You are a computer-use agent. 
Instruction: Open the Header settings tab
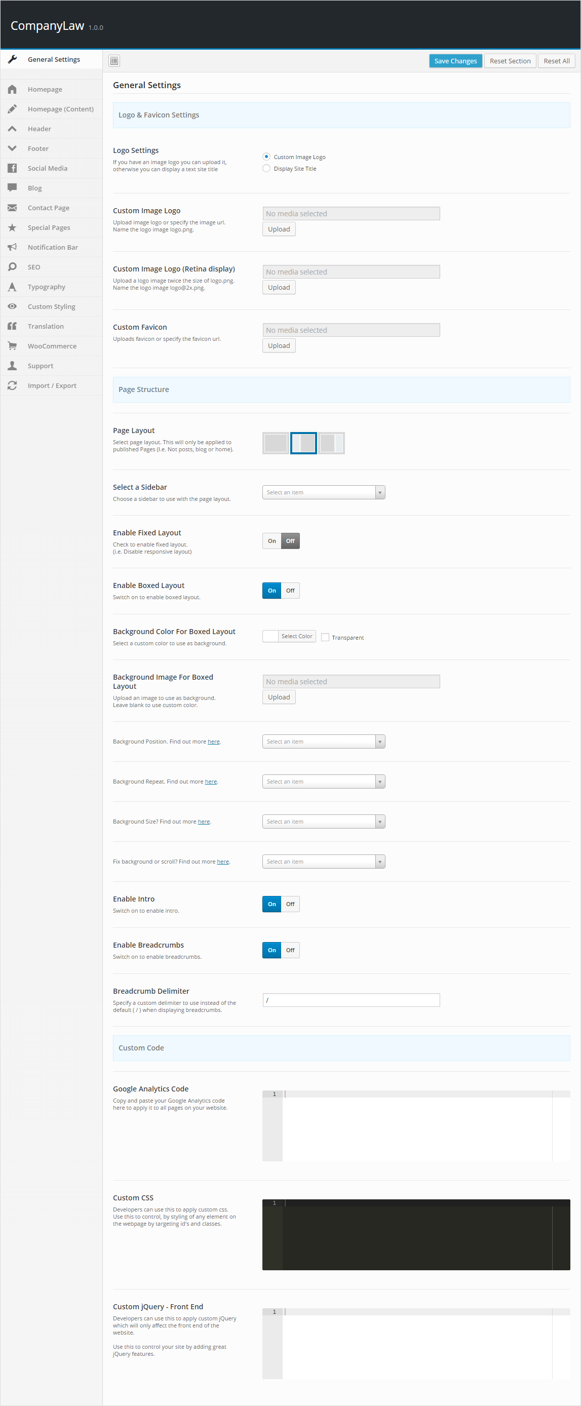[x=51, y=129]
